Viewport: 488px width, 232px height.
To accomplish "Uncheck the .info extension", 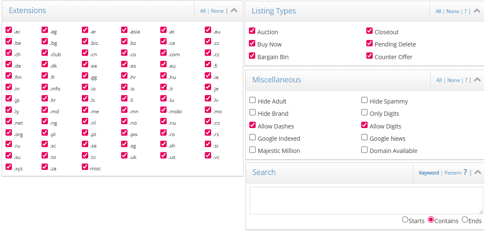I will coord(45,87).
